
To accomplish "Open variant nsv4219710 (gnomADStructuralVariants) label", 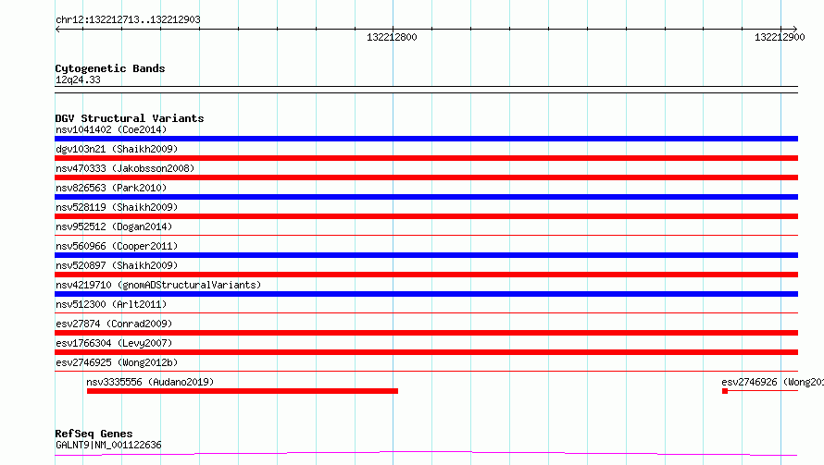I will click(158, 285).
